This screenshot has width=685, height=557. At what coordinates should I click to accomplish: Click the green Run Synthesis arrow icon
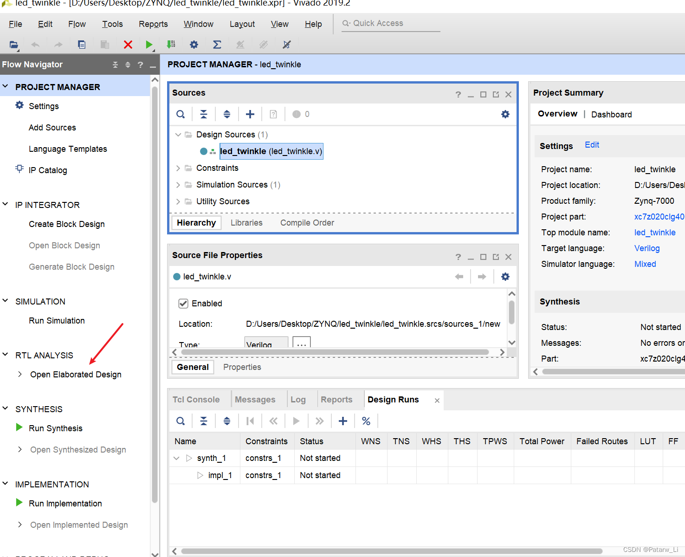pos(19,427)
